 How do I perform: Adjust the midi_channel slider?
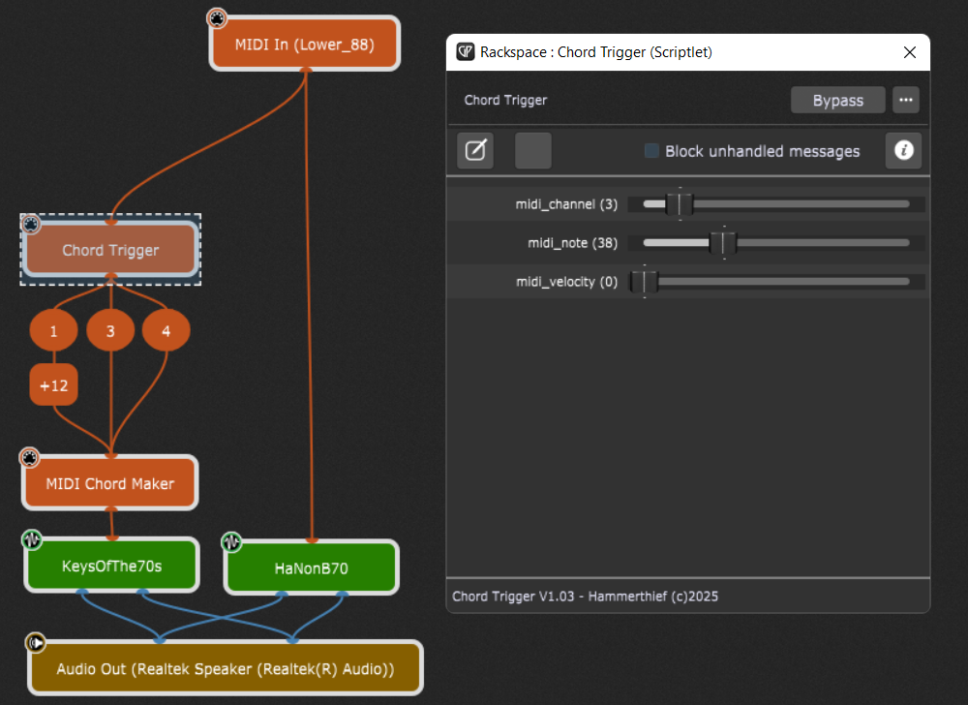coord(776,203)
